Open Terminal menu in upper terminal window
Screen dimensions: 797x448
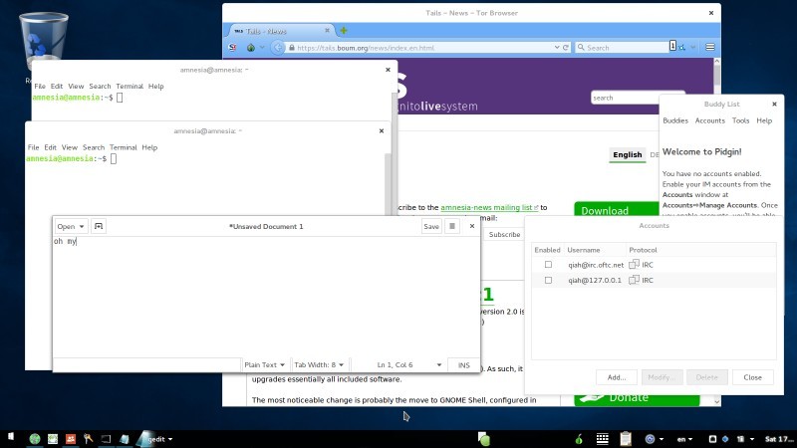(130, 86)
